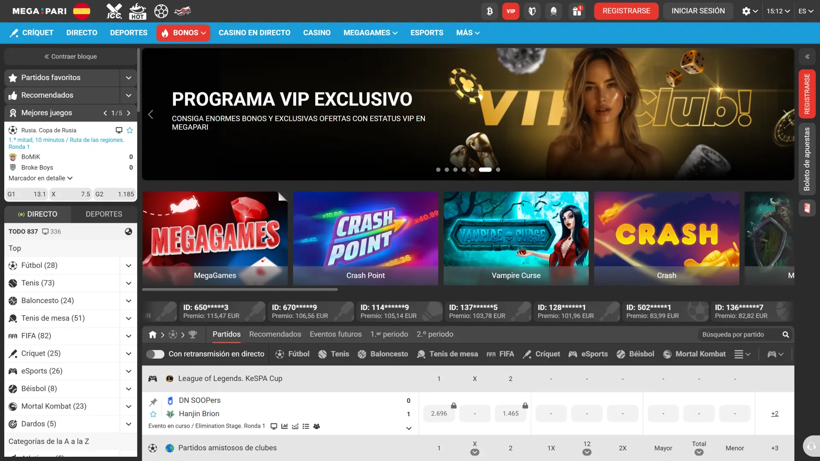Click the trophy icon in breadcrumb
820x461 pixels.
[193, 335]
